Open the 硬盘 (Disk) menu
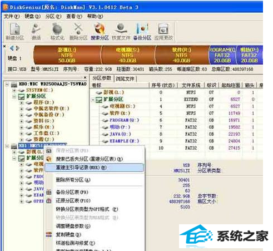Viewport: 273px width, 251px height. [x=33, y=16]
